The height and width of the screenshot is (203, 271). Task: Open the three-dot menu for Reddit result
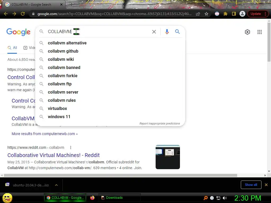70,147
